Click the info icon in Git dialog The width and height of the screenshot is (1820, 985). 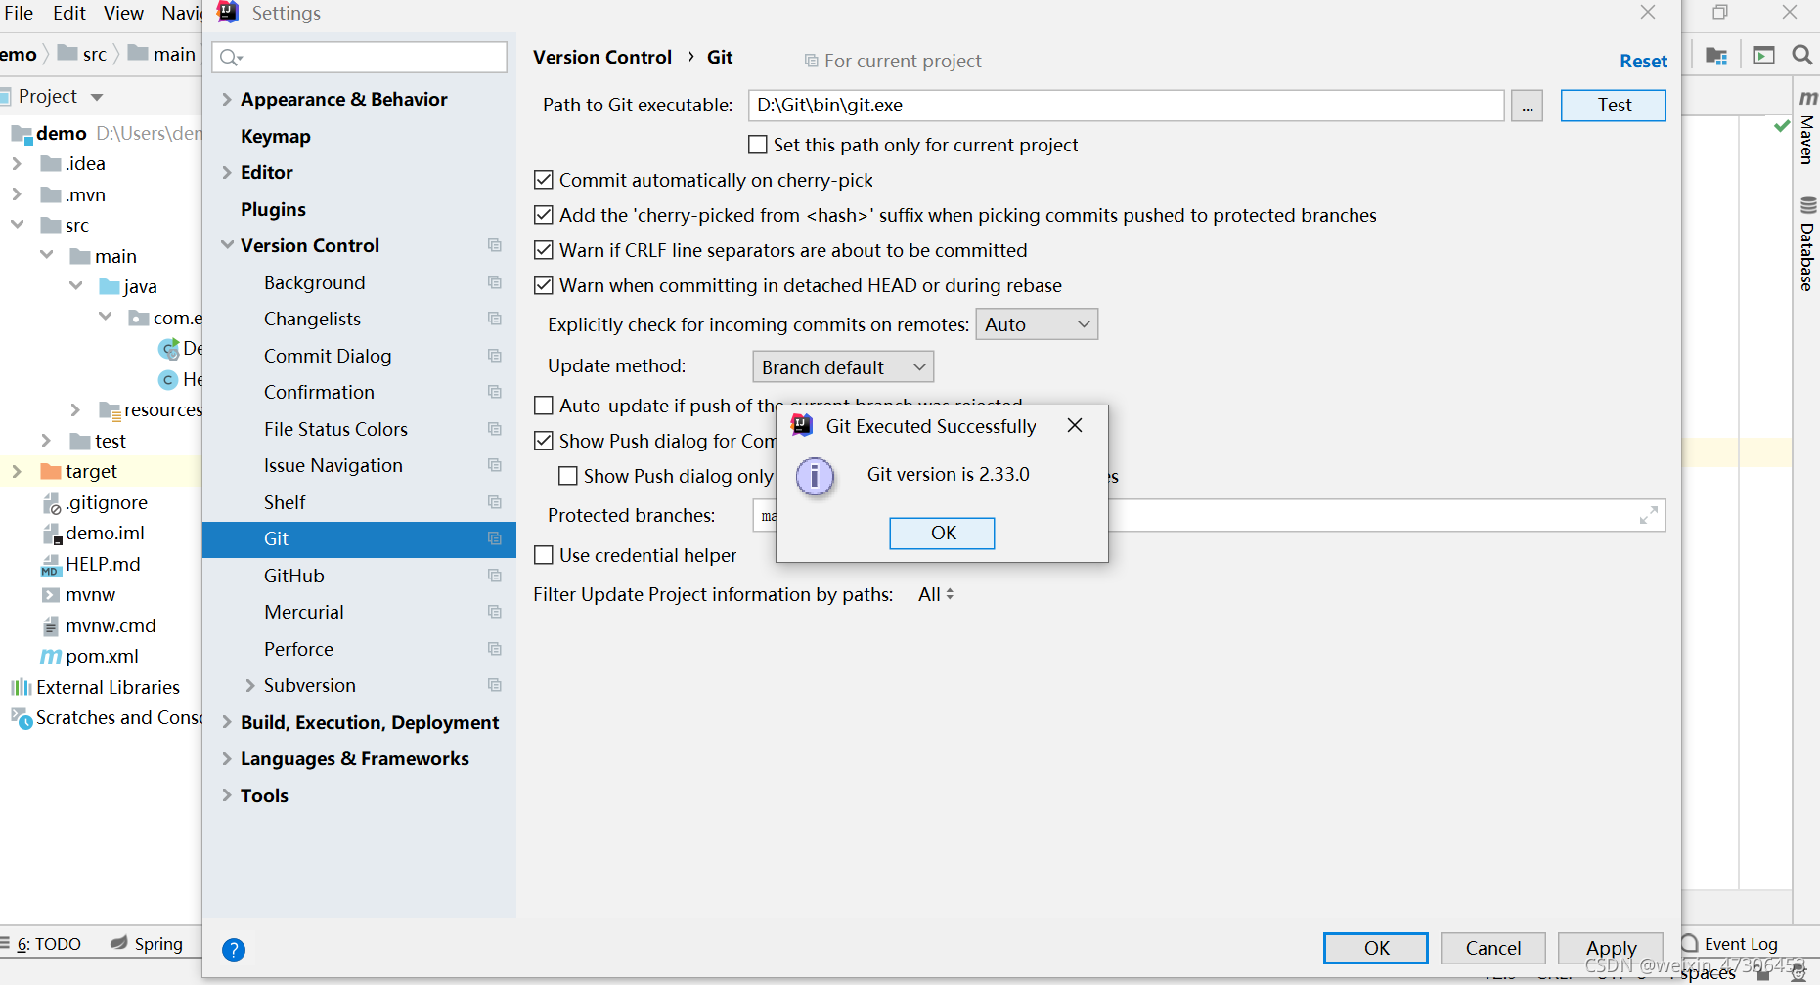815,477
